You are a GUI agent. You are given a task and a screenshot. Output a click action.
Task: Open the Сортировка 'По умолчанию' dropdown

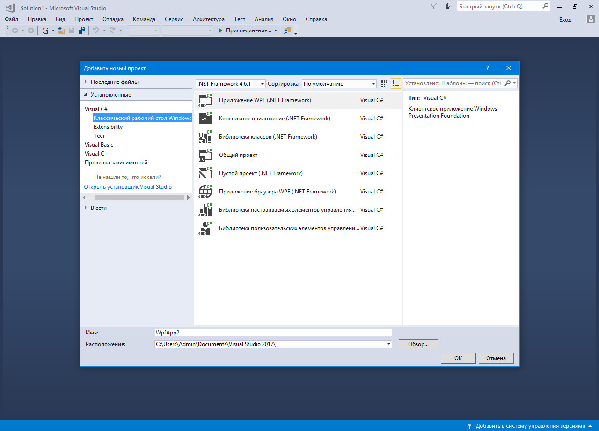click(x=339, y=83)
